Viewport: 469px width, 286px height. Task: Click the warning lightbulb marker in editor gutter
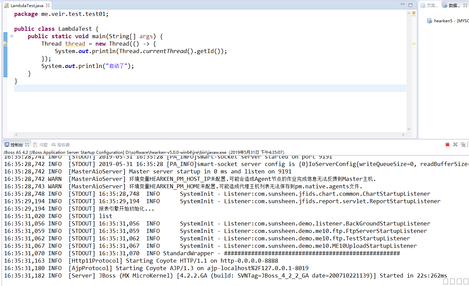pos(5,44)
